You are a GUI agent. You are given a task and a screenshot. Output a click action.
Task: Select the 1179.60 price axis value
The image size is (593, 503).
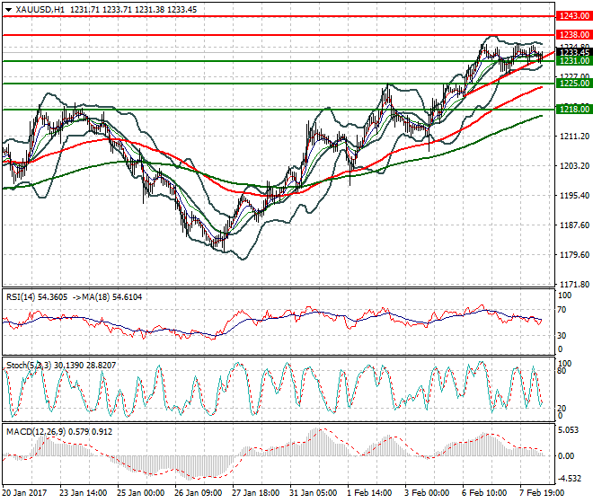pos(574,254)
